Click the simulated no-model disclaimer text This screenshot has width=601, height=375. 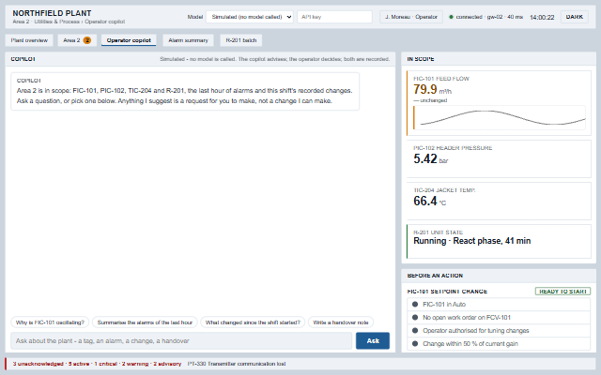(x=274, y=59)
